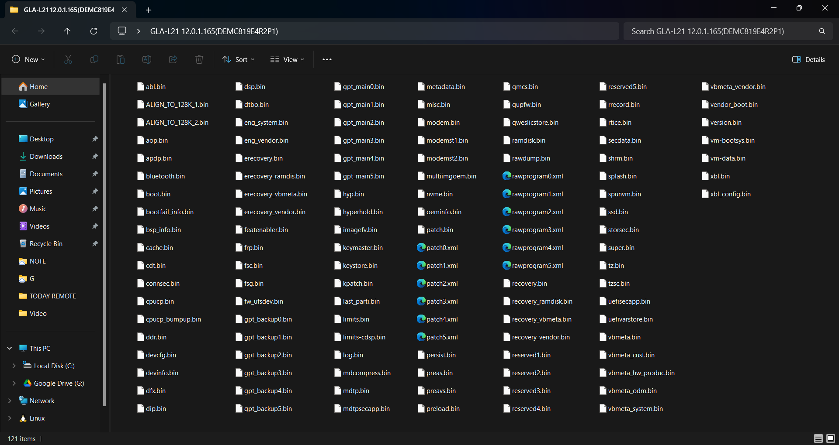Click the This PC monitor icon in address bar
839x445 pixels.
click(122, 31)
